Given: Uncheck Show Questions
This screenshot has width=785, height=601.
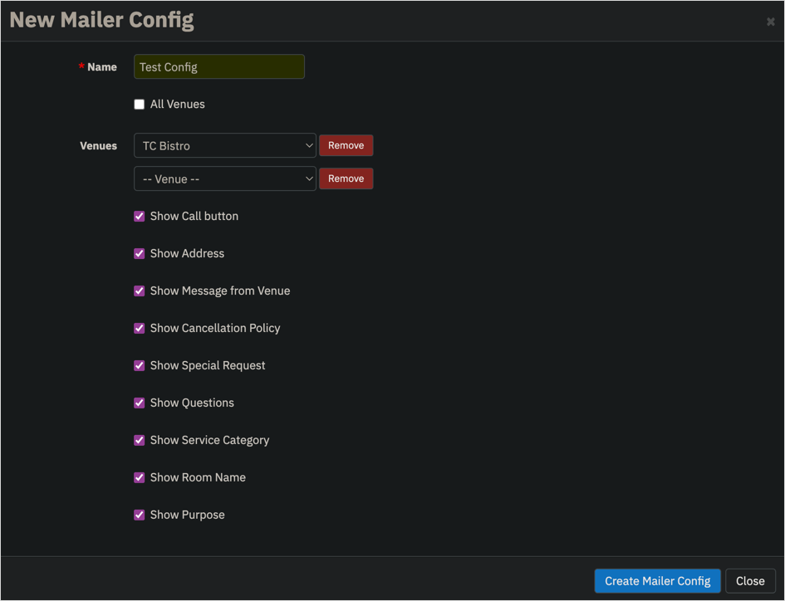Looking at the screenshot, I should [140, 403].
